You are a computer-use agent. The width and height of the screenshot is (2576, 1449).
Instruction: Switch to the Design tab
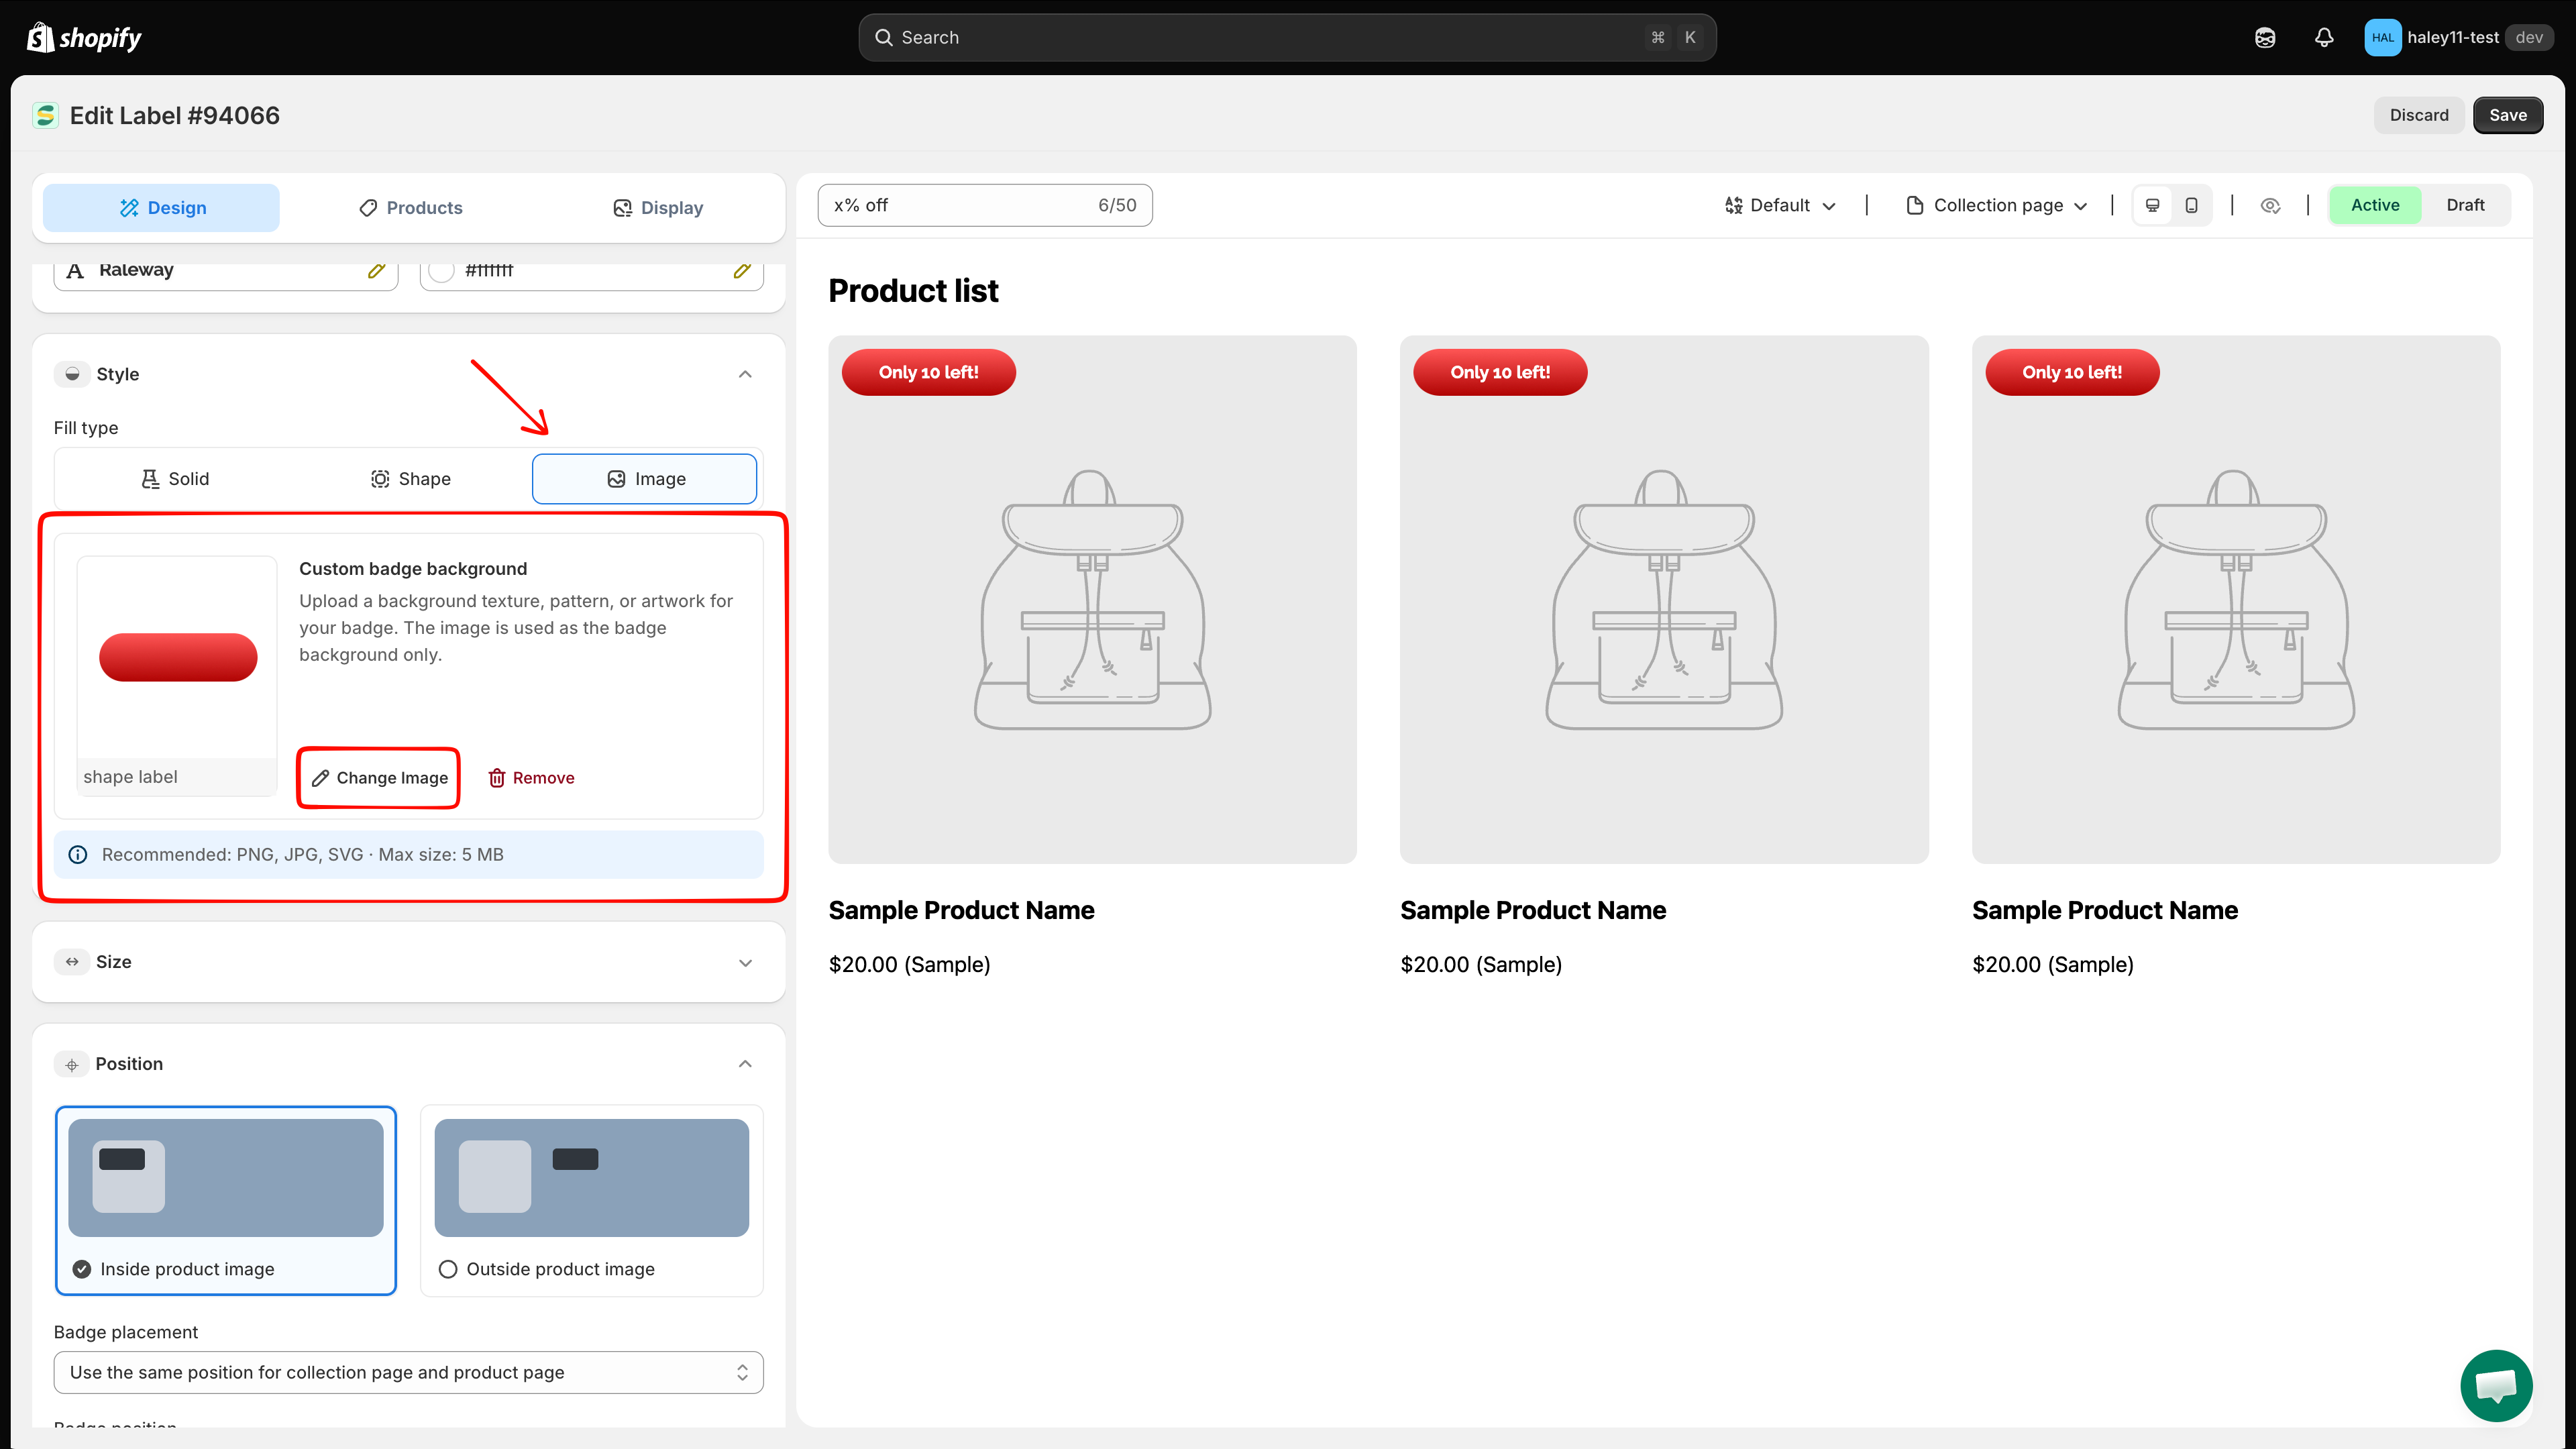point(161,208)
